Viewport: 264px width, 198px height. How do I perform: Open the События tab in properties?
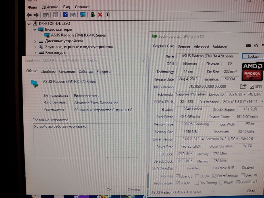(86, 72)
